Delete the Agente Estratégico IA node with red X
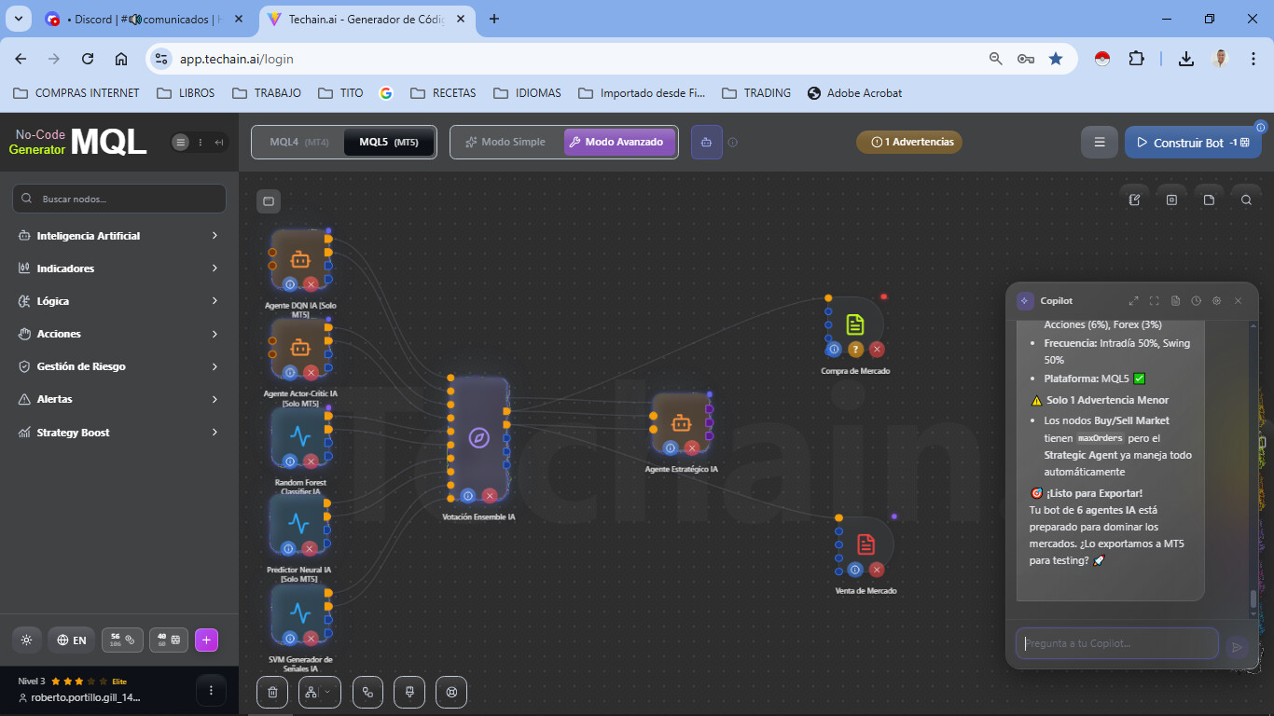 pyautogui.click(x=692, y=447)
